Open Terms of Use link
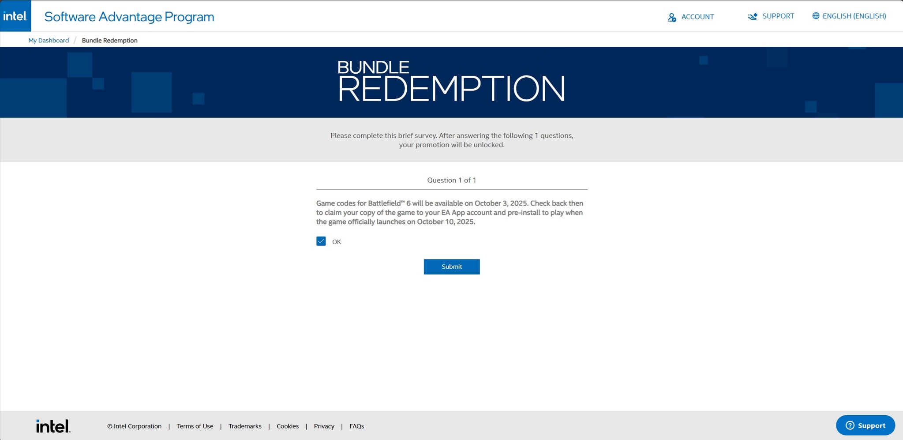 click(195, 426)
